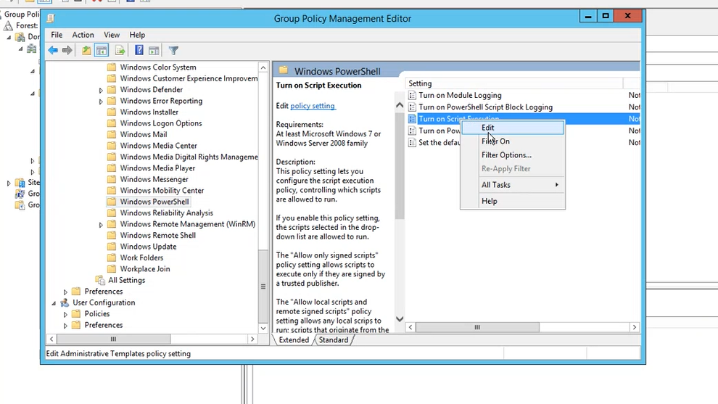The height and width of the screenshot is (404, 718).
Task: Select Windows Color System tree item
Action: tap(158, 67)
